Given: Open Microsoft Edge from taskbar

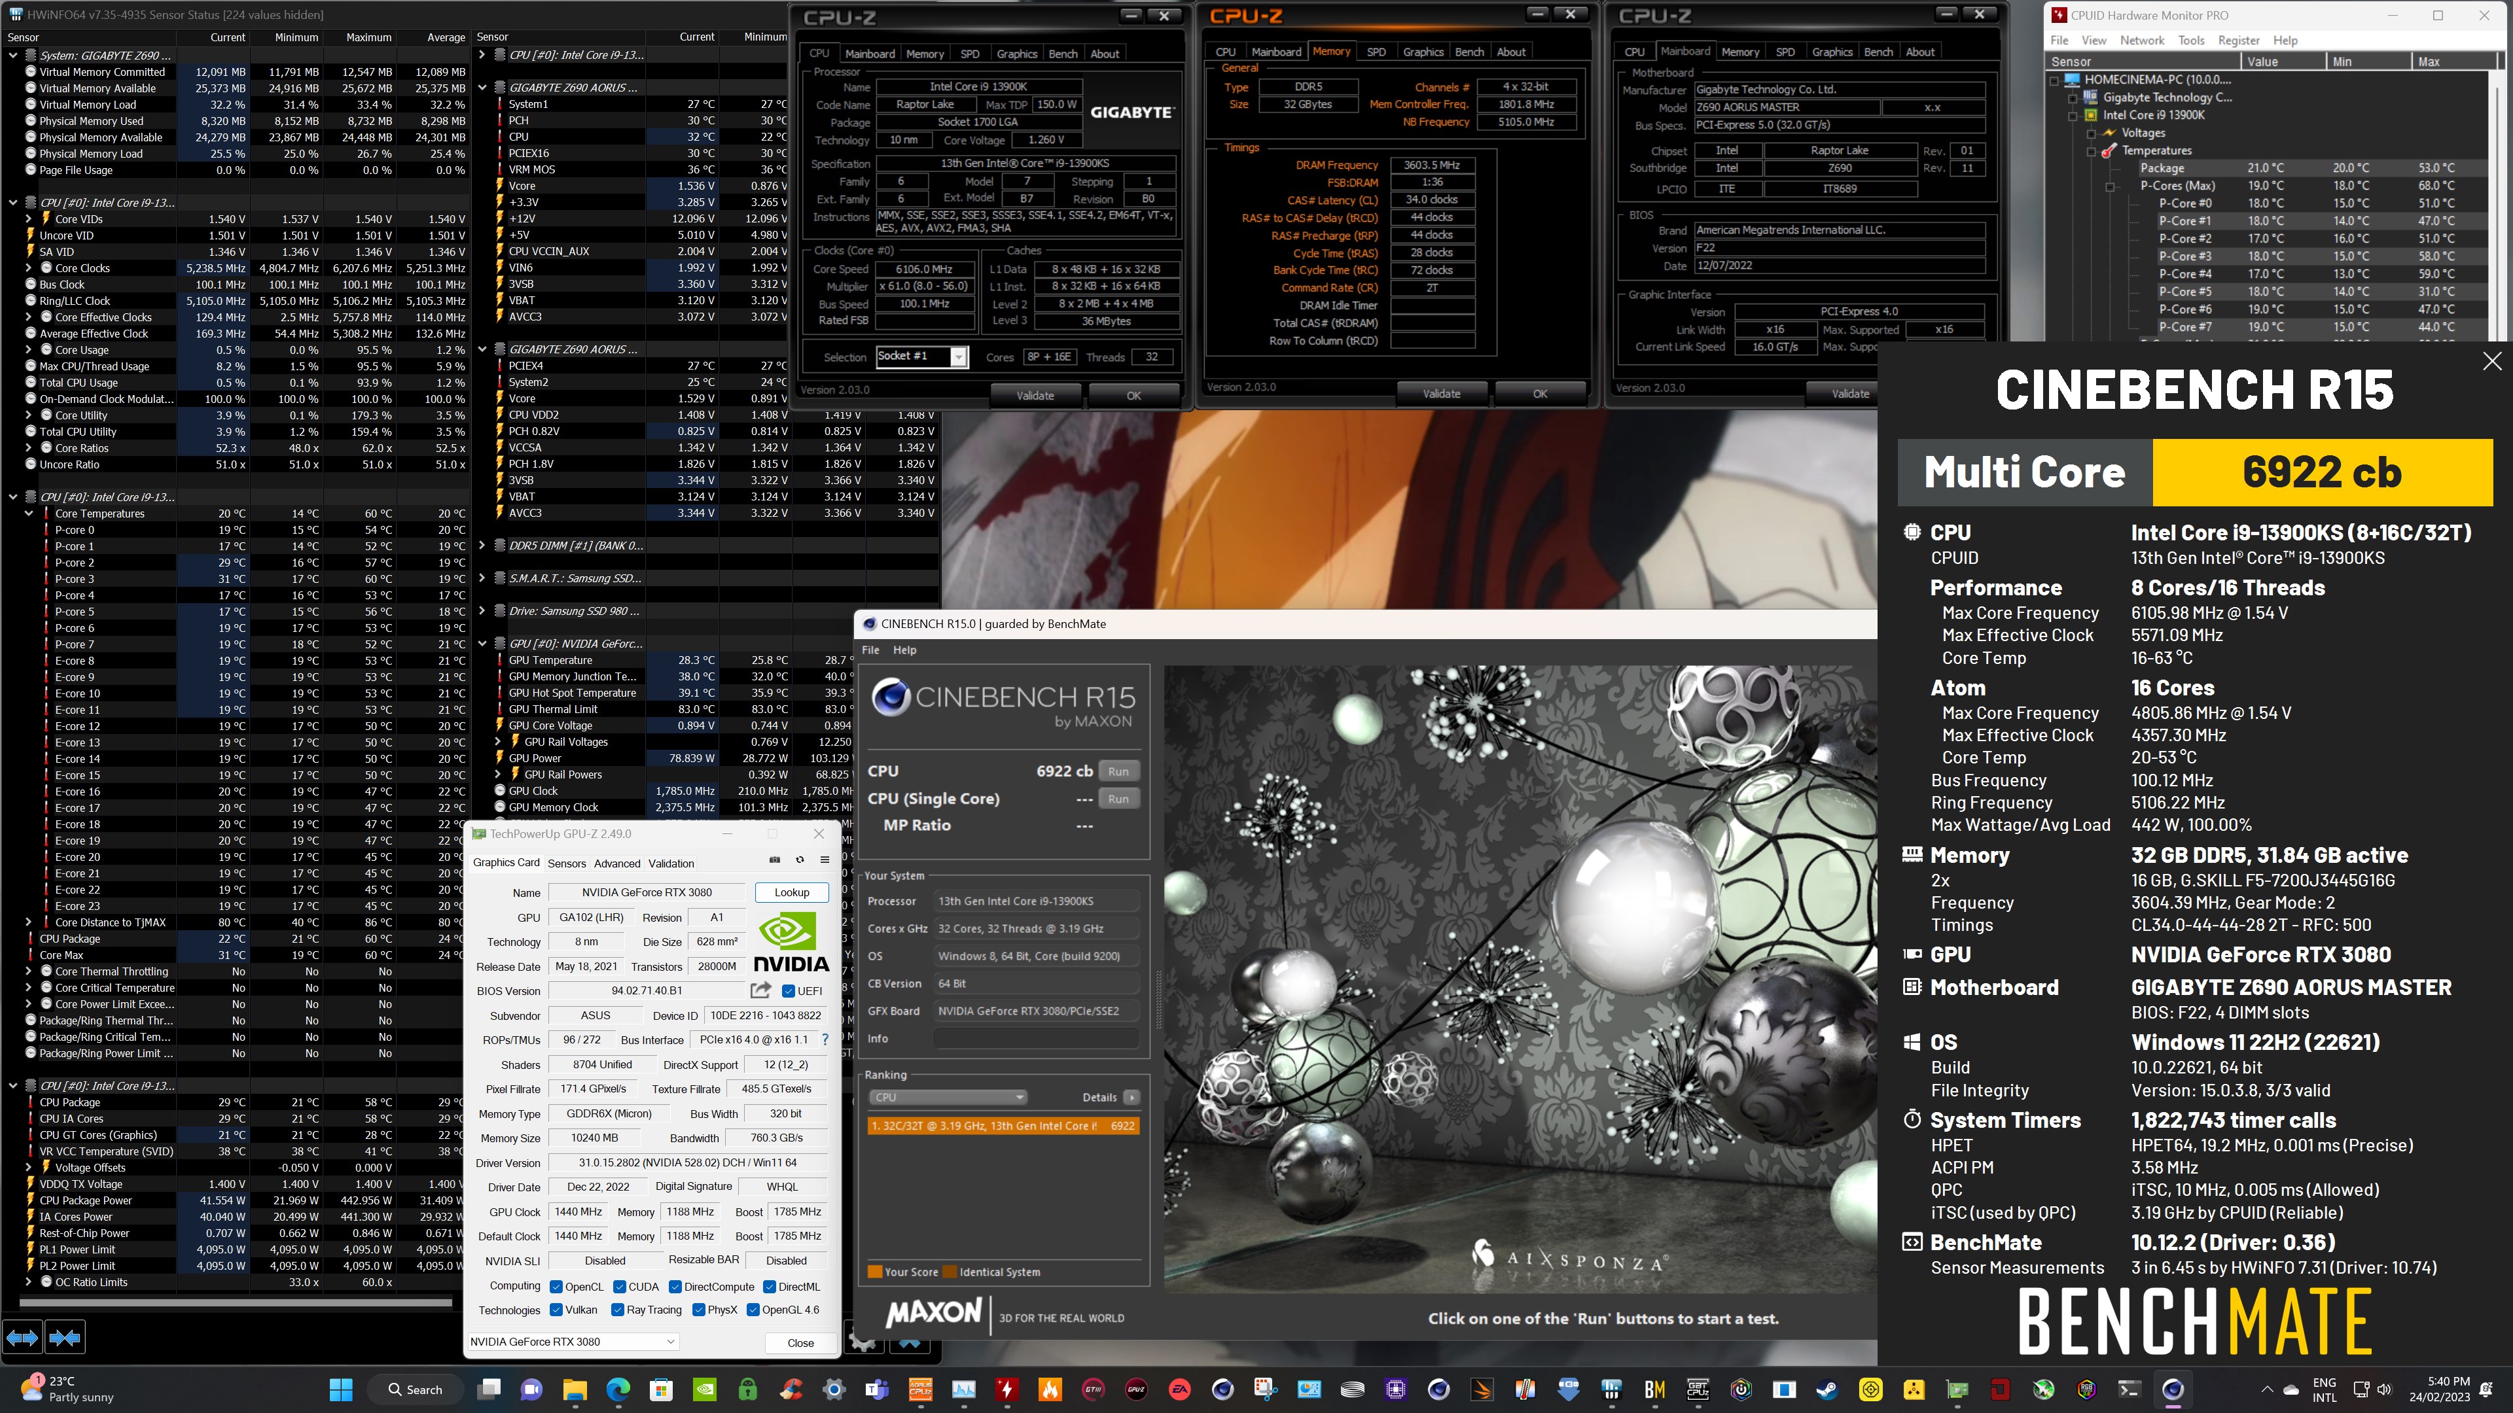Looking at the screenshot, I should [x=618, y=1389].
